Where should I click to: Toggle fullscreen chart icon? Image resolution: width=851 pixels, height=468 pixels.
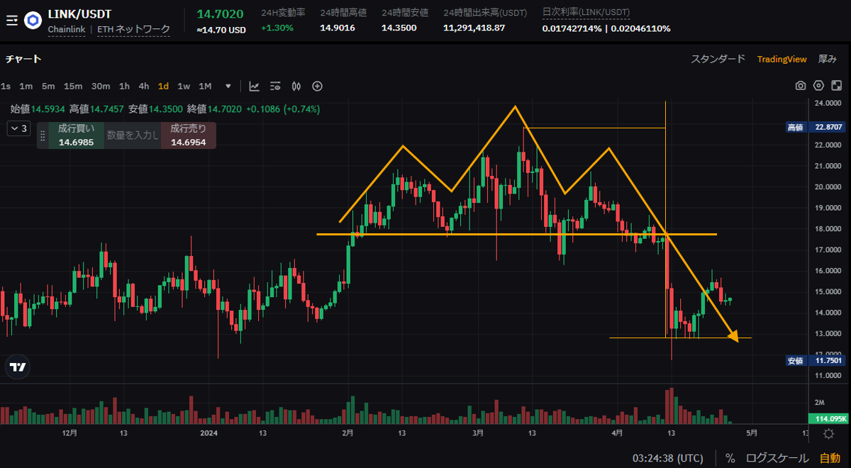click(x=836, y=86)
